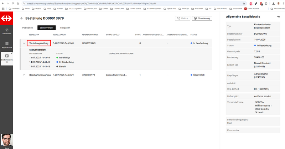The width and height of the screenshot is (285, 149).
Task: Go back using the arrow beside Bestellung
Action: point(21,18)
